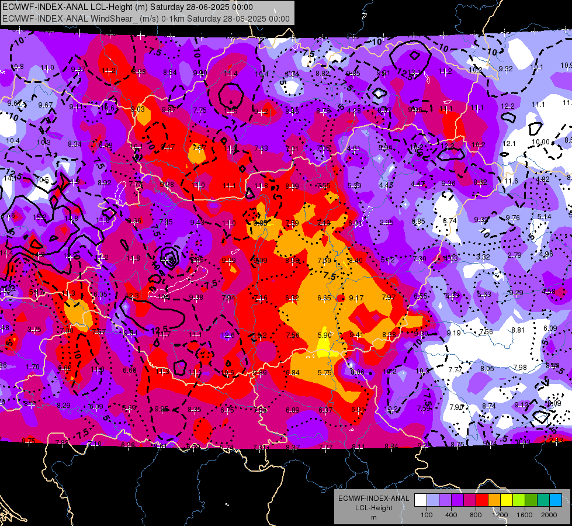Click the shear value 5.14 on the map
572x526 pixels.
545,216
